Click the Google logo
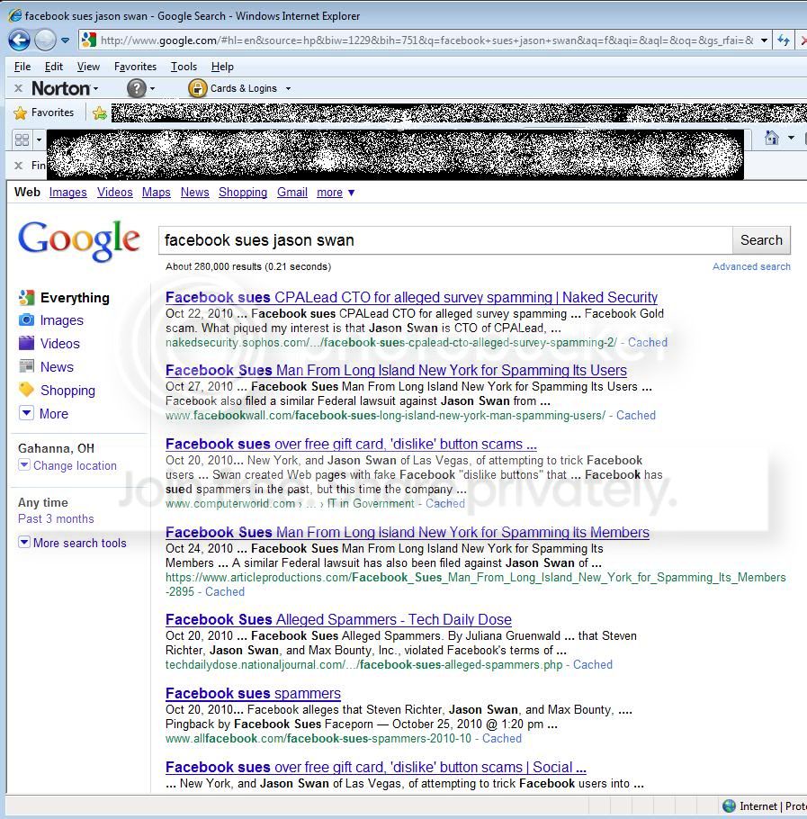This screenshot has width=807, height=819. pyautogui.click(x=79, y=241)
